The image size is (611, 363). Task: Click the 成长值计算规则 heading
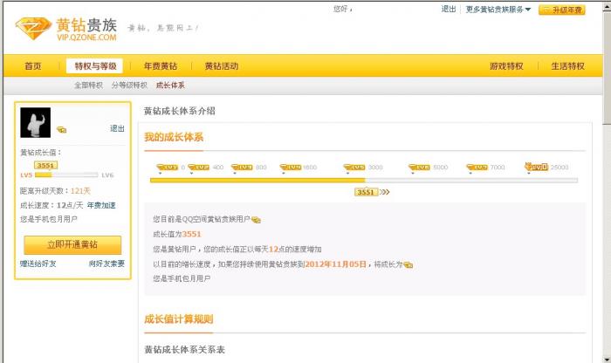point(178,319)
